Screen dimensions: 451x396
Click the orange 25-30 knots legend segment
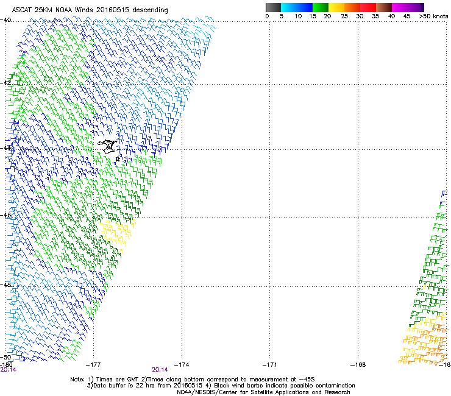(x=352, y=7)
